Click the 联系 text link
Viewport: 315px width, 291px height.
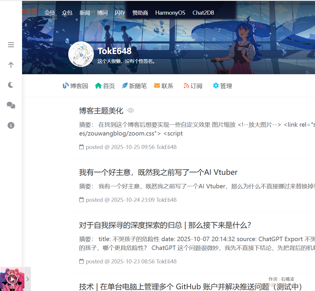[x=167, y=86]
